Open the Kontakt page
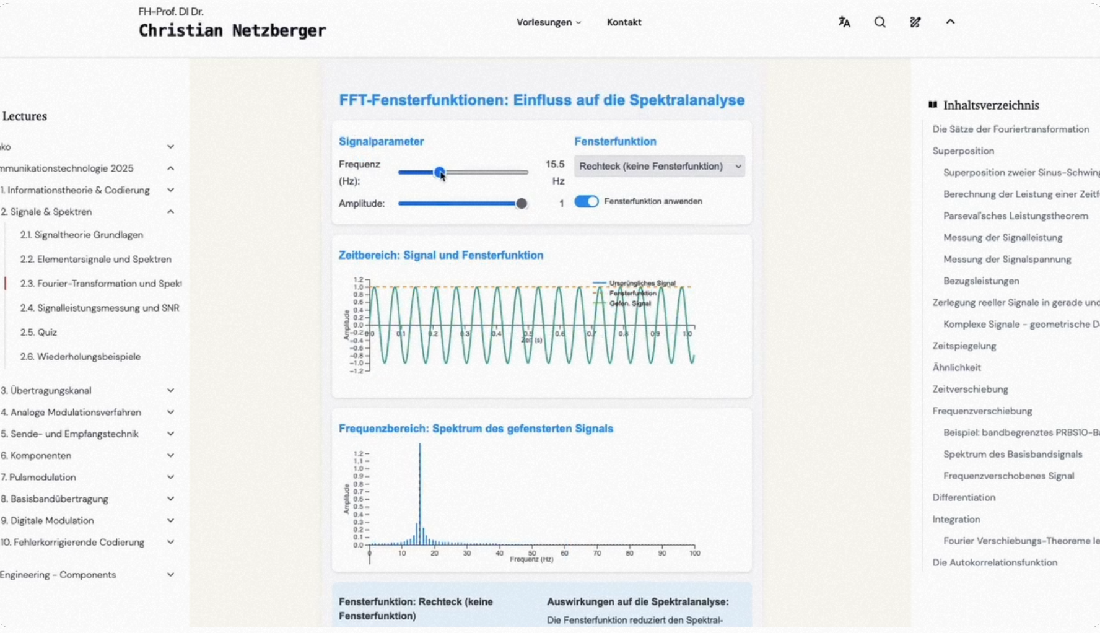The width and height of the screenshot is (1100, 633). click(x=624, y=22)
